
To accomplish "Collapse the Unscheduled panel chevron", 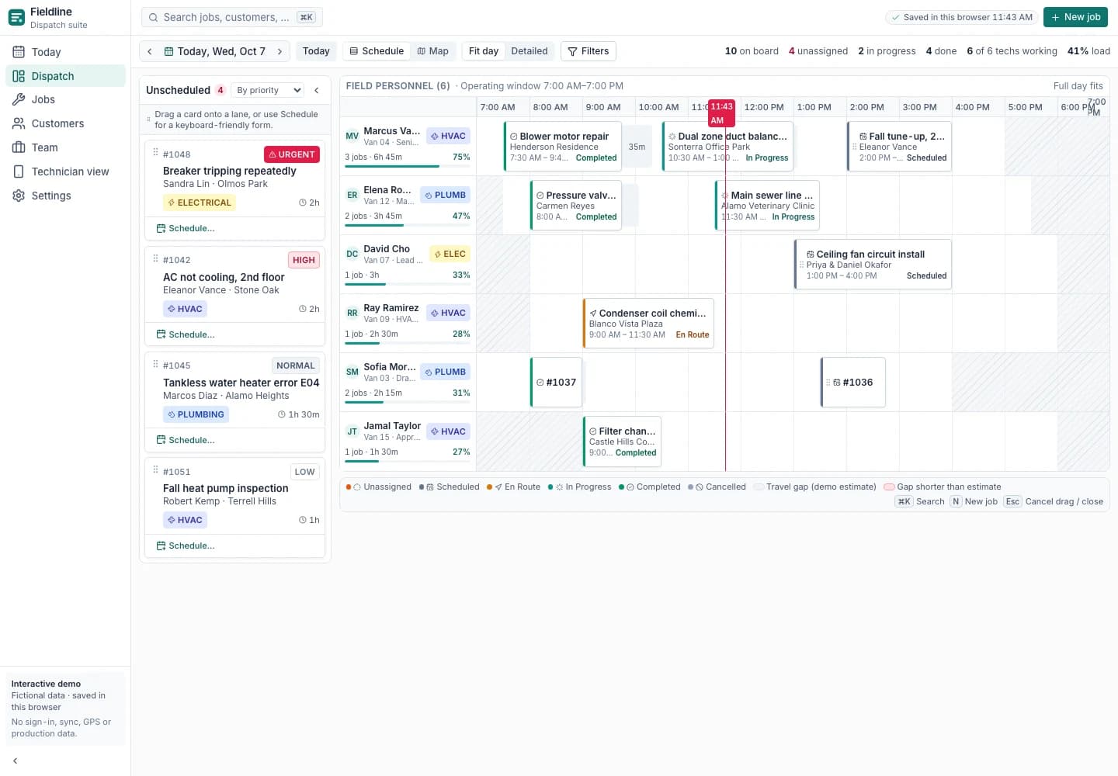I will 317,90.
